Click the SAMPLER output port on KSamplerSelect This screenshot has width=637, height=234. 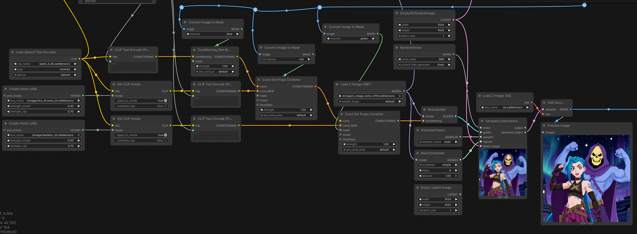coord(460,137)
